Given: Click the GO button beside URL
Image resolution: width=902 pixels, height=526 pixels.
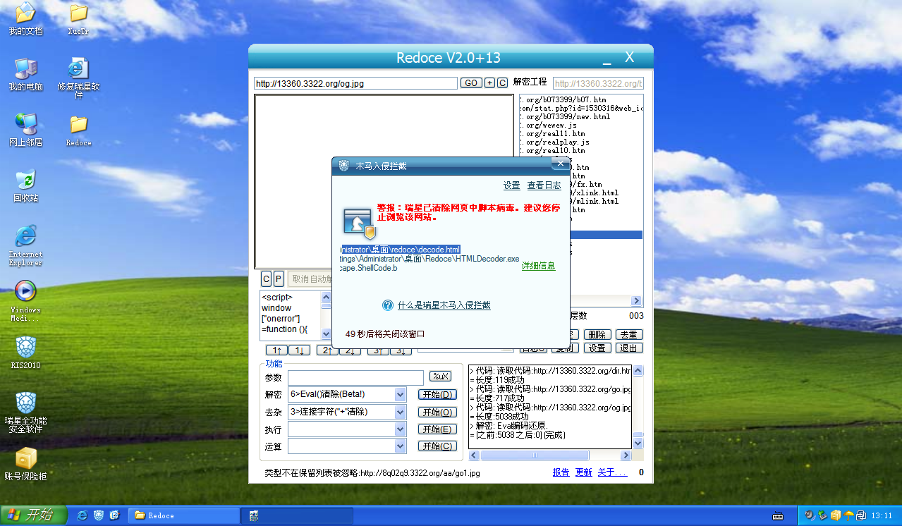Looking at the screenshot, I should (471, 83).
